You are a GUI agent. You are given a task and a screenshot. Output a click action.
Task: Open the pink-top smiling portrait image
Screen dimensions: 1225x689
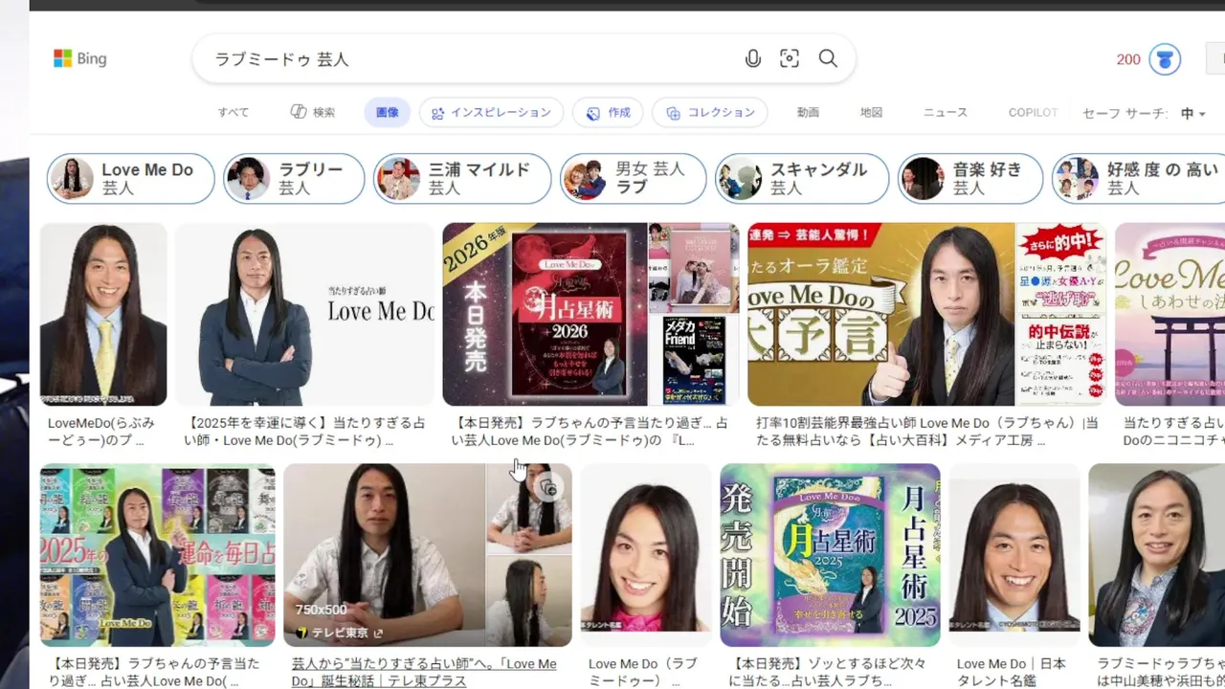[646, 555]
